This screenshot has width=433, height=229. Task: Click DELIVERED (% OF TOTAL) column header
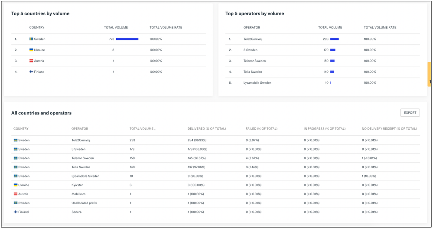point(207,129)
